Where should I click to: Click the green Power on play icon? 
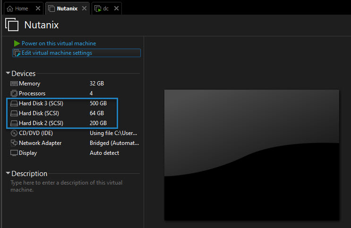pos(17,43)
